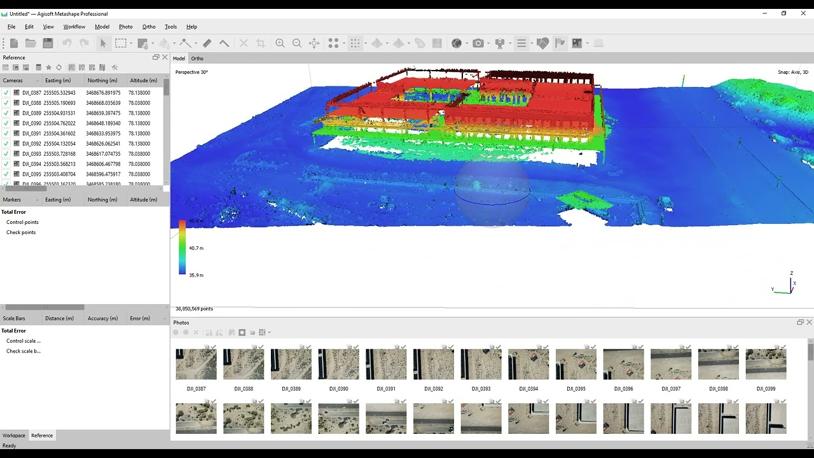The image size is (814, 458).
Task: Open the Draw polyline dropdown arrow
Action: [195, 43]
